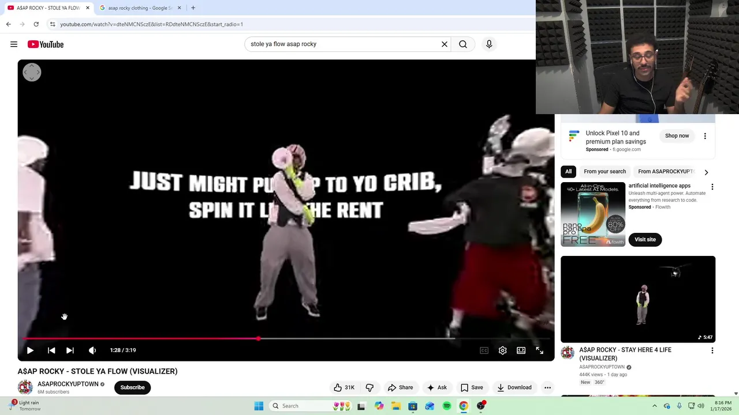Download the video
The height and width of the screenshot is (415, 739).
pos(514,387)
